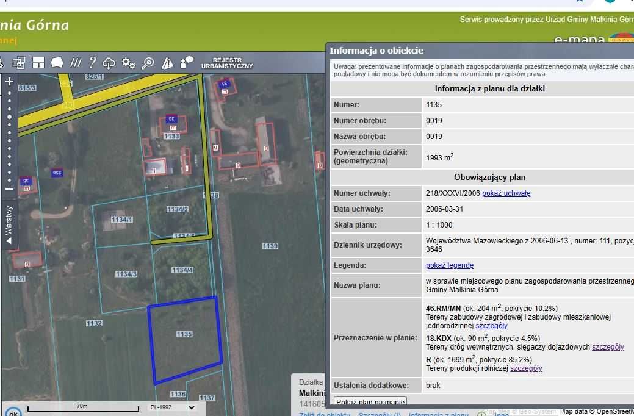The height and width of the screenshot is (416, 634).
Task: Open the layout panels icon in the toolbar
Action: coord(38,63)
